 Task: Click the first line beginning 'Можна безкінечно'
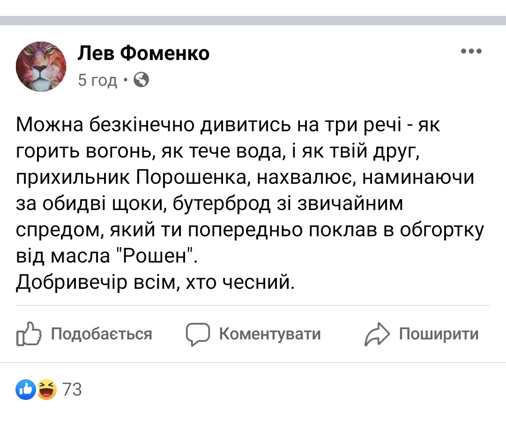click(x=228, y=125)
